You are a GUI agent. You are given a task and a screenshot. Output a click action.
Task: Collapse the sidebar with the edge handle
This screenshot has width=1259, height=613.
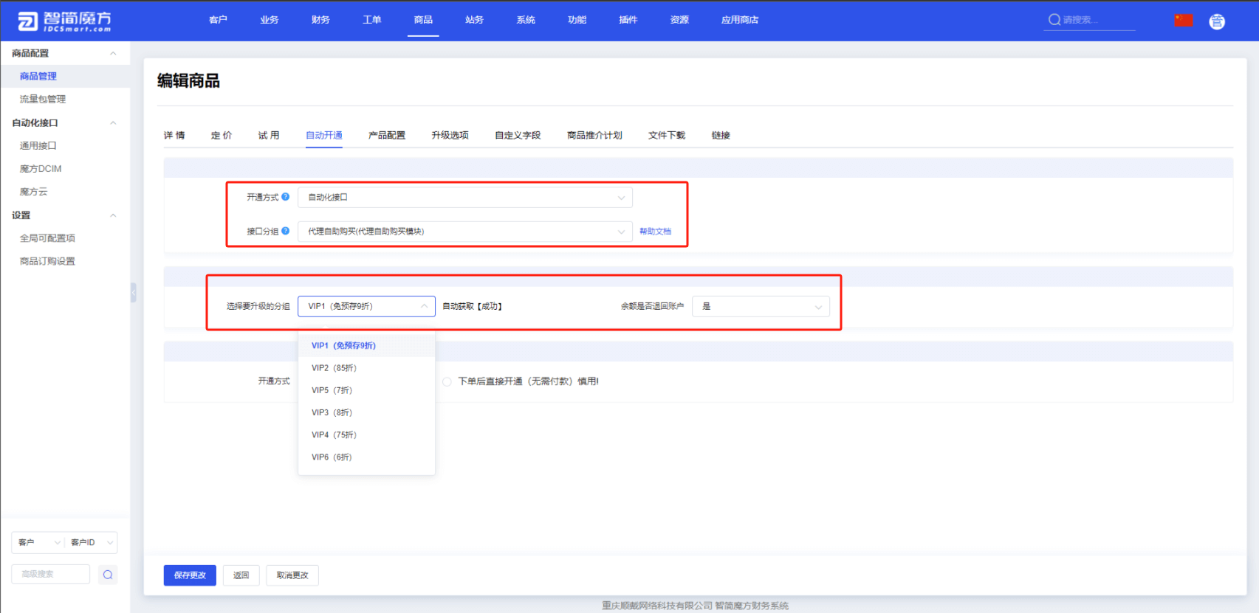tap(134, 293)
